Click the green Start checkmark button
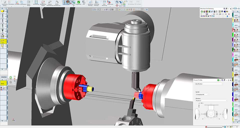 11,78
